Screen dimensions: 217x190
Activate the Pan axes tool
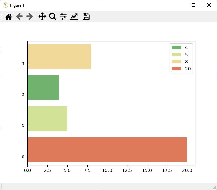point(42,17)
